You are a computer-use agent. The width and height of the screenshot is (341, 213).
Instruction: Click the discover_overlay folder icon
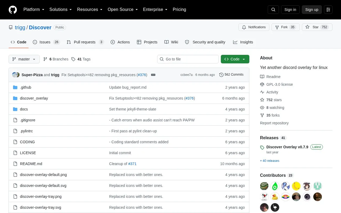point(15,98)
